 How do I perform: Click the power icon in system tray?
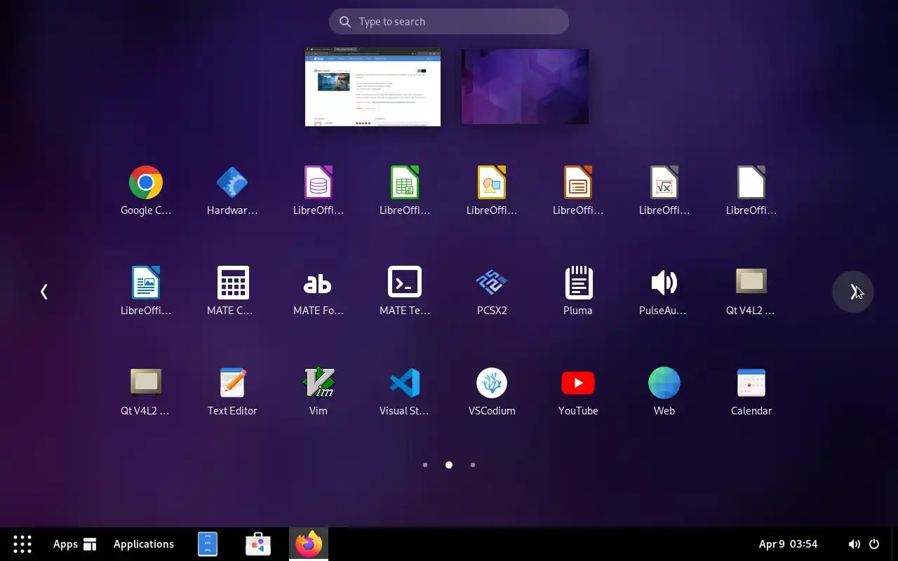[x=874, y=544]
